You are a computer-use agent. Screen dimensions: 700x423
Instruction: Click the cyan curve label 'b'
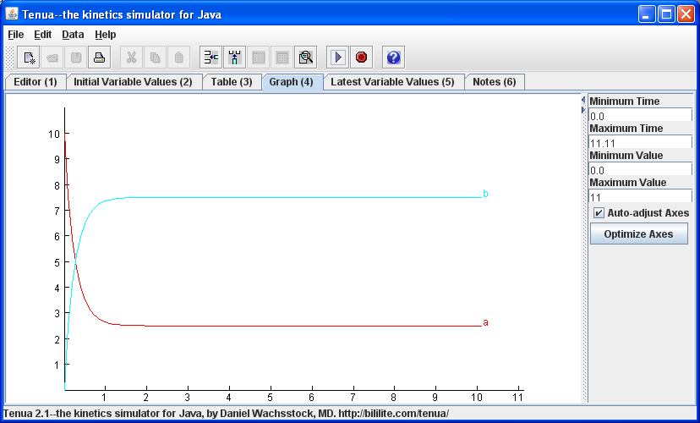[485, 194]
